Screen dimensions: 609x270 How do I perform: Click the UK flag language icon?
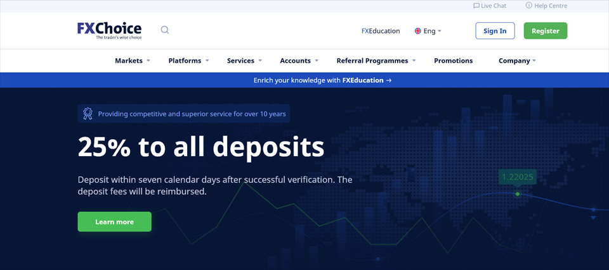pyautogui.click(x=418, y=31)
